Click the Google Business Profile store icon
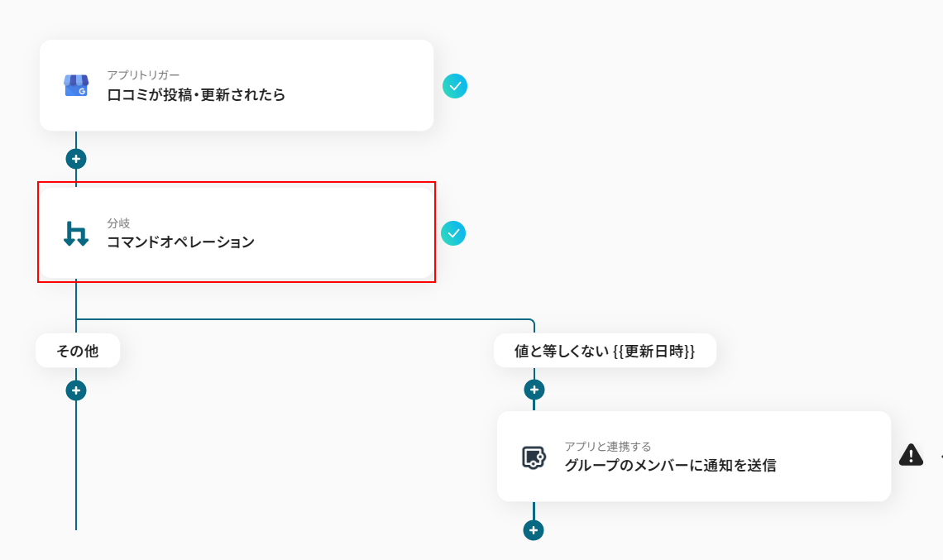943x560 pixels. pos(76,85)
